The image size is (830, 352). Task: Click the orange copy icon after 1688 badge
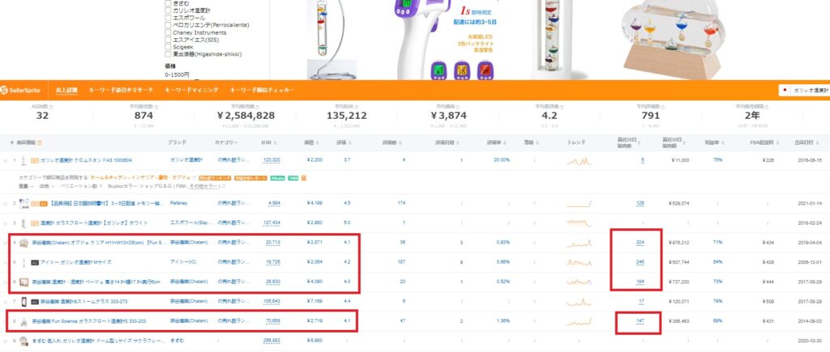304,178
